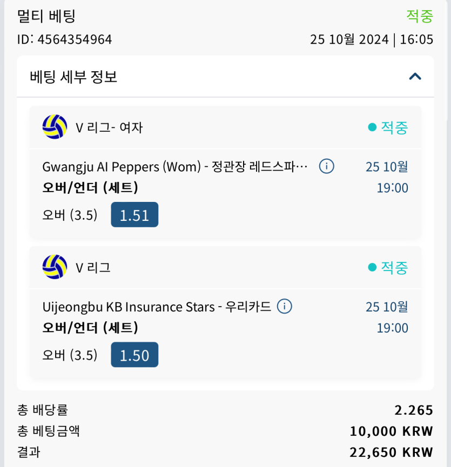
Task: Open info icon for Gwangju AI Peppers match
Action: 326,166
